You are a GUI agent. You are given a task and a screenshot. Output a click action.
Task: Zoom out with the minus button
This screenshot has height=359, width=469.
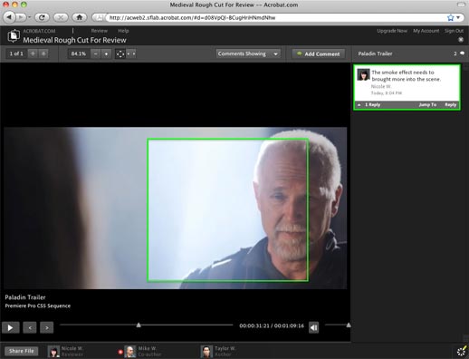coord(95,53)
